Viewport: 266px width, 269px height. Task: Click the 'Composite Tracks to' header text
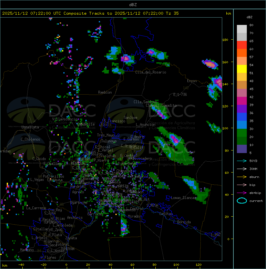88,13
